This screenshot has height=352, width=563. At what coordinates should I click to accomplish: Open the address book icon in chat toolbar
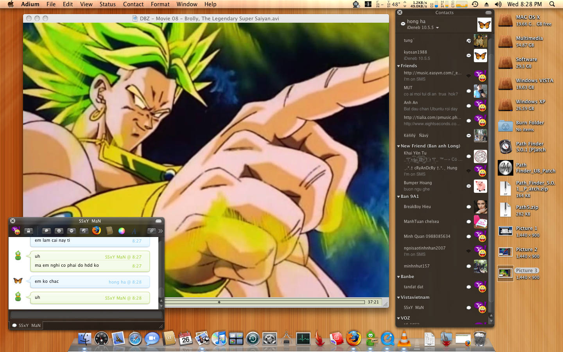coord(109,231)
